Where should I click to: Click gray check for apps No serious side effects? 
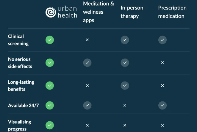[x=87, y=63]
